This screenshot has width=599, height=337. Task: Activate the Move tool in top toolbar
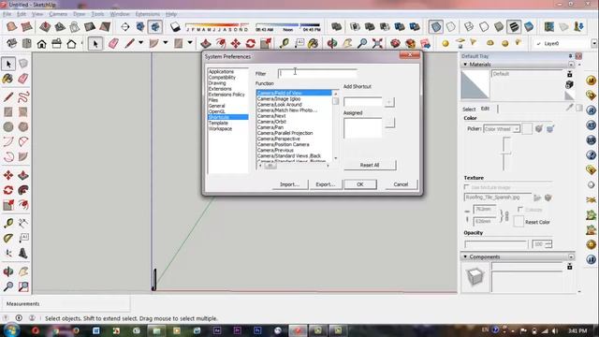click(236, 44)
